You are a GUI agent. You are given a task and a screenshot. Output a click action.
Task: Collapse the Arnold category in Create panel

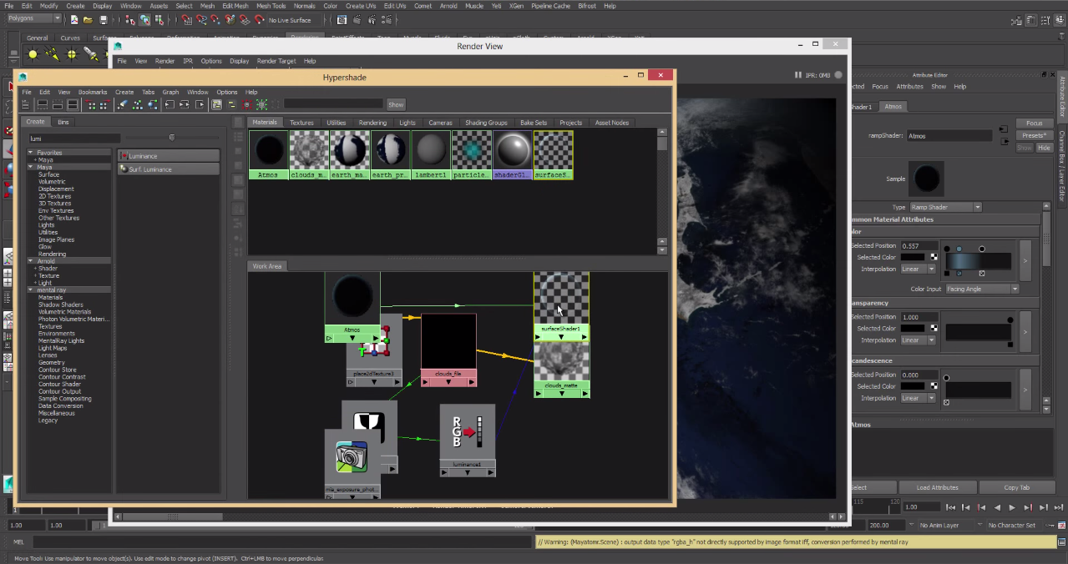[x=31, y=261]
